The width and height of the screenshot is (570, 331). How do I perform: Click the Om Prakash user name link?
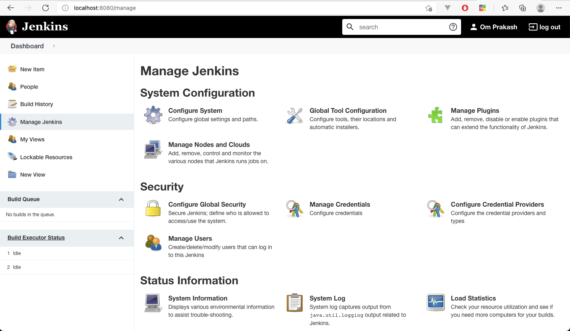click(x=499, y=27)
